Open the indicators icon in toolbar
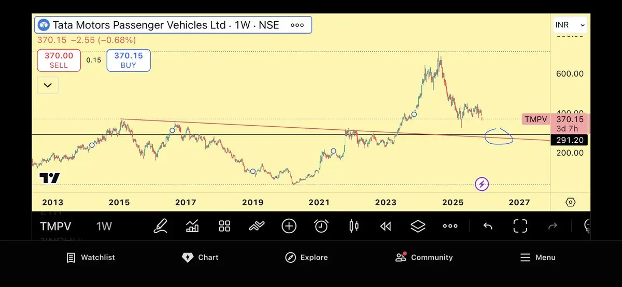The image size is (622, 287). (192, 226)
